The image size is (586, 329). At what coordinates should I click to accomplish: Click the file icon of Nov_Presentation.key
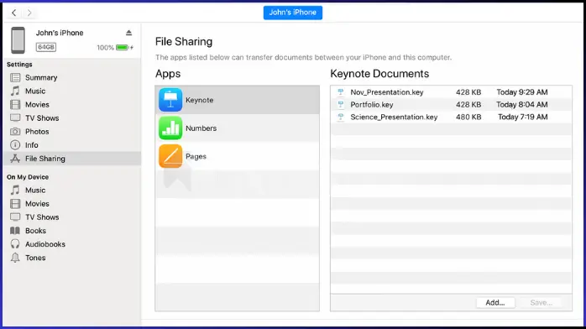pyautogui.click(x=341, y=92)
